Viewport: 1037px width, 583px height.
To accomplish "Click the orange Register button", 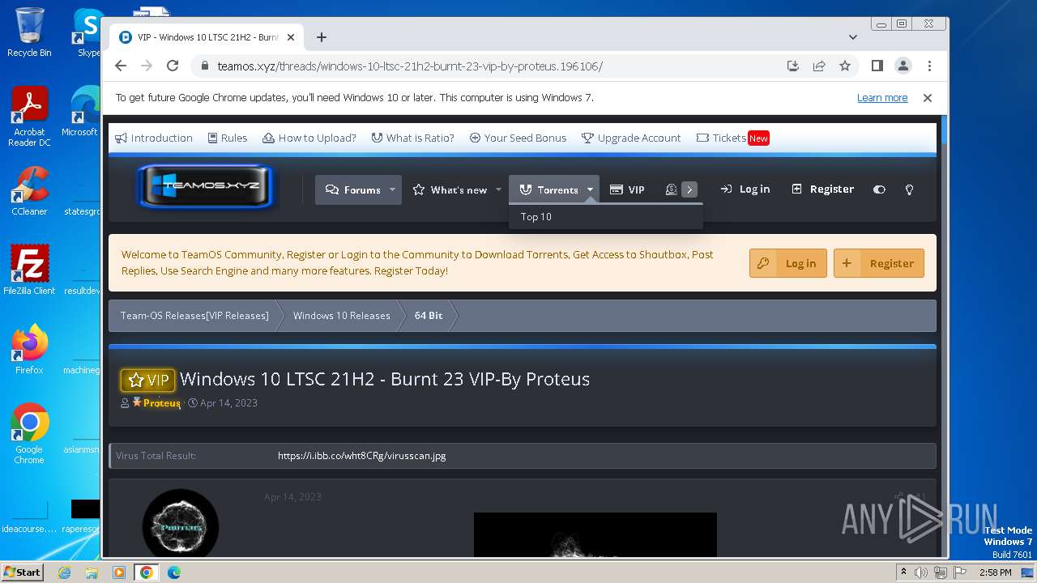I will pos(879,263).
